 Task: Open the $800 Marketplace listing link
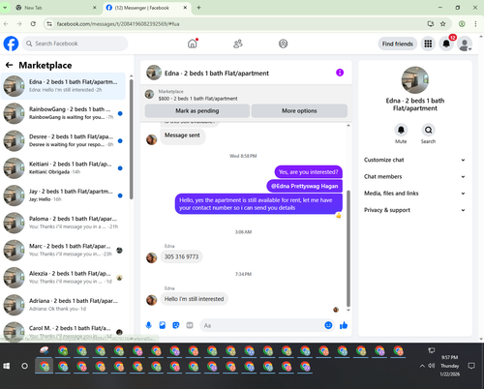point(197,99)
